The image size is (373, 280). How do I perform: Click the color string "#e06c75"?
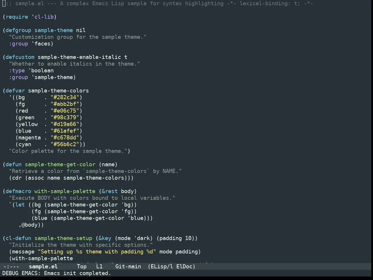point(65,111)
